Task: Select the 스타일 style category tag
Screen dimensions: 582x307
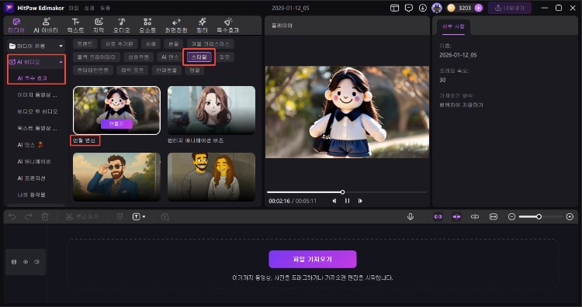Action: [199, 57]
